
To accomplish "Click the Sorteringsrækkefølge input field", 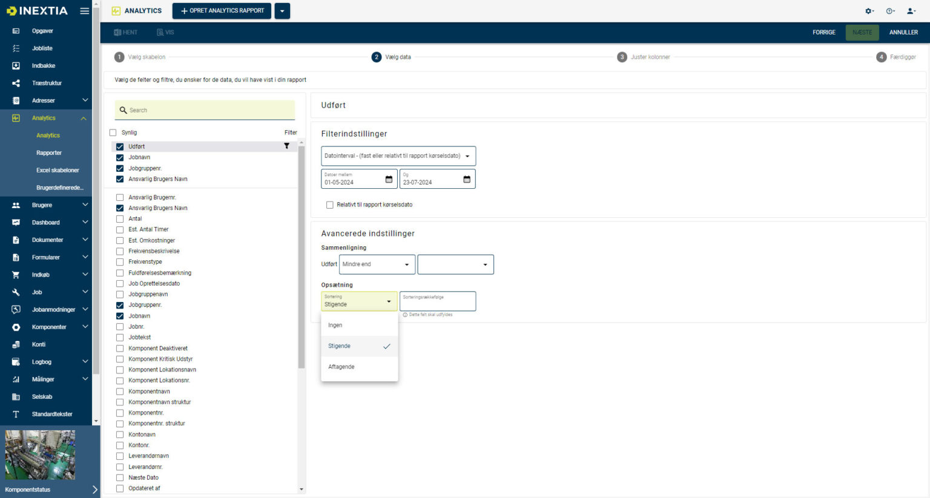I will click(438, 301).
